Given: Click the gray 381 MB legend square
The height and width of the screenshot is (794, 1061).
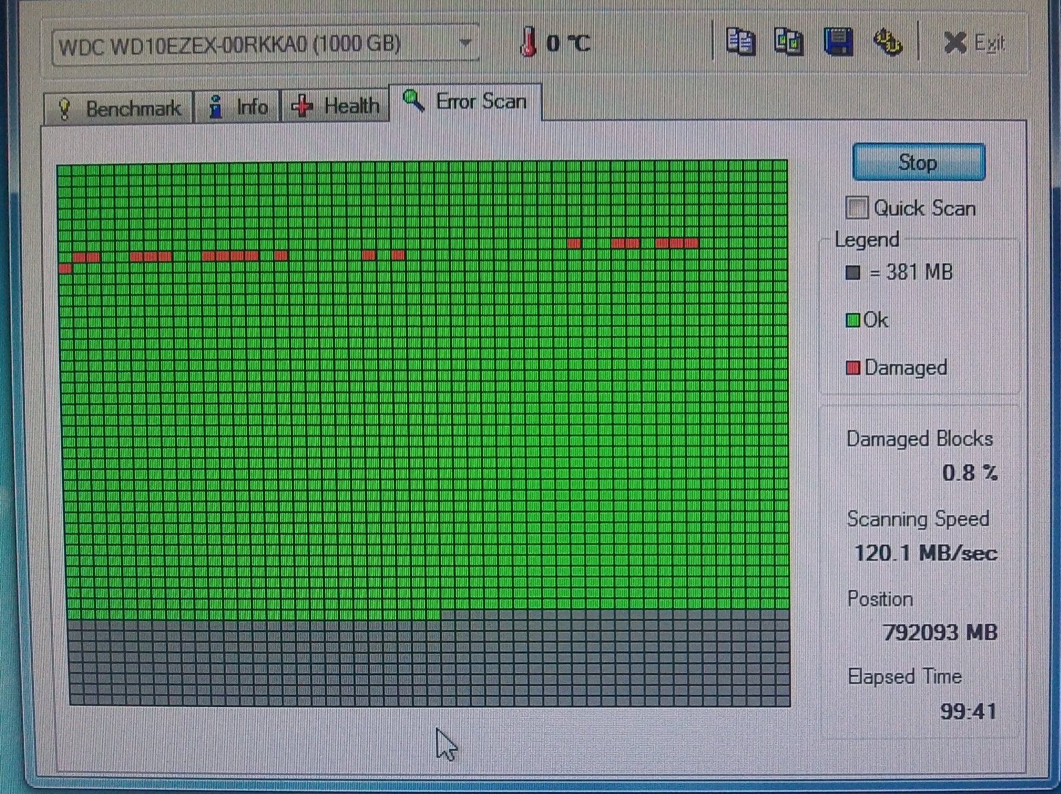Looking at the screenshot, I should pos(853,273).
